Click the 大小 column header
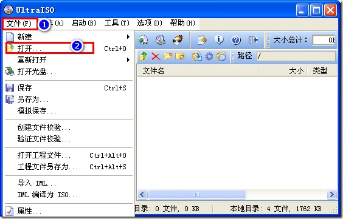 coord(283,71)
